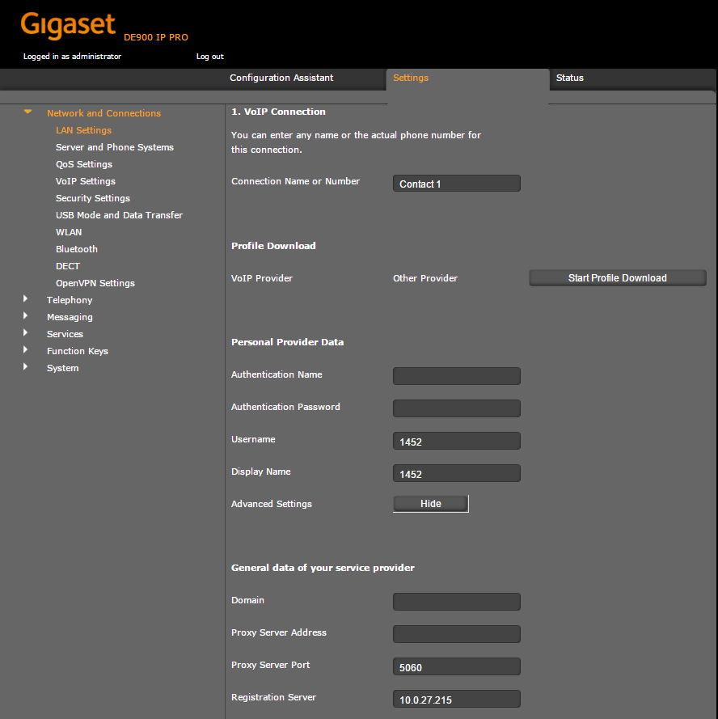Screen dimensions: 718x719
Task: Go to Server and Phone Systems
Action: click(x=115, y=147)
